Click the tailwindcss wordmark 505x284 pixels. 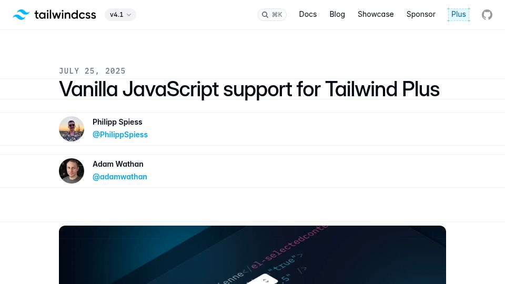(x=65, y=15)
